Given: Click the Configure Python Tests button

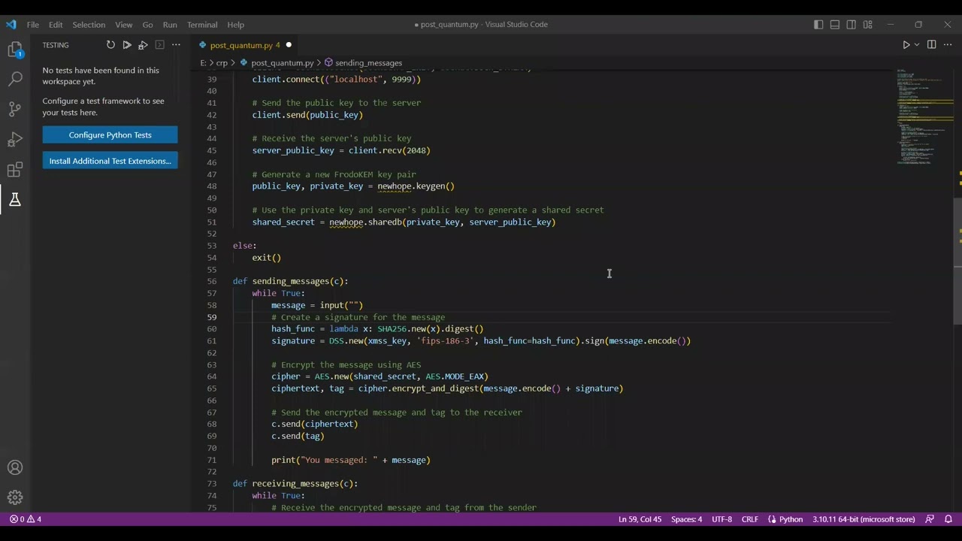Looking at the screenshot, I should pos(110,135).
